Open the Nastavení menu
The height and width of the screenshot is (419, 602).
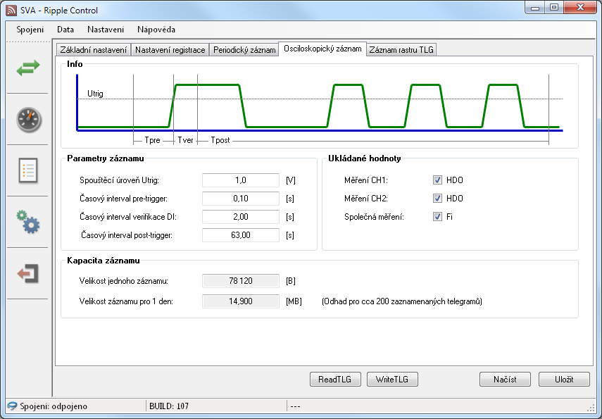(106, 30)
